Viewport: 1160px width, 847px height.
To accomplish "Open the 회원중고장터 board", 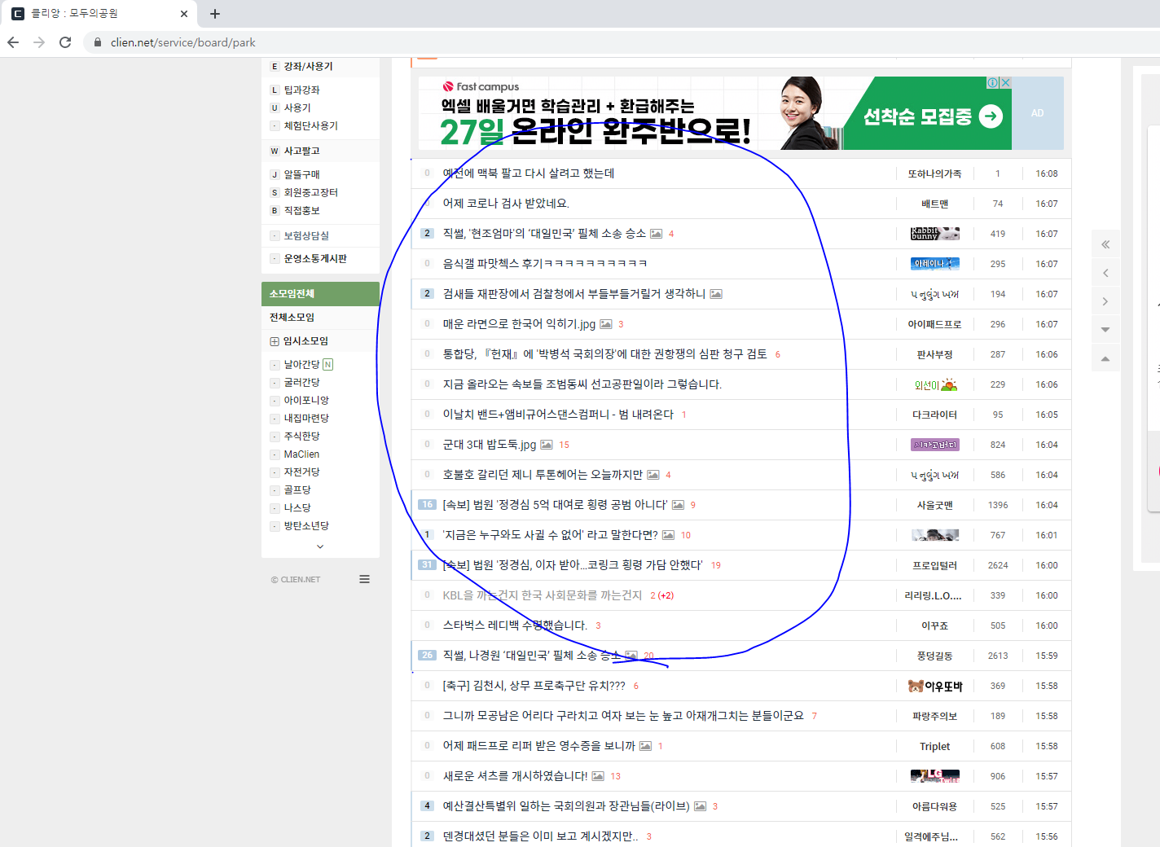I will point(310,193).
